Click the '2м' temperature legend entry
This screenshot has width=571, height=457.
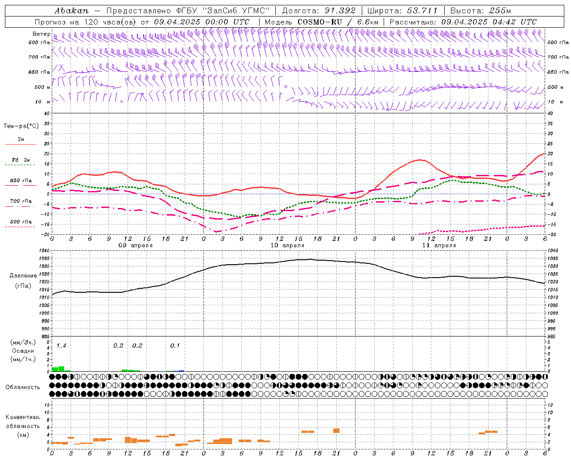point(21,139)
